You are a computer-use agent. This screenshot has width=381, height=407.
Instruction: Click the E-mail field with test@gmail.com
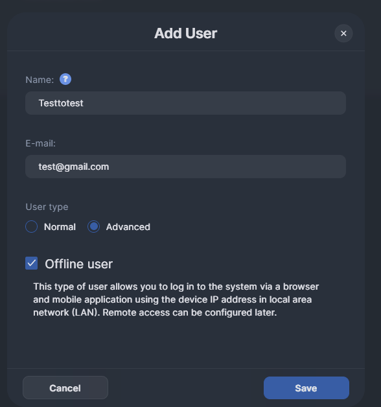click(x=185, y=167)
